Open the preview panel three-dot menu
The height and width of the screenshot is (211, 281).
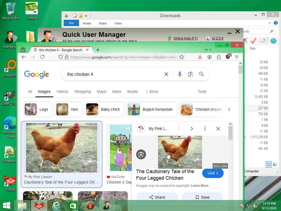205,129
